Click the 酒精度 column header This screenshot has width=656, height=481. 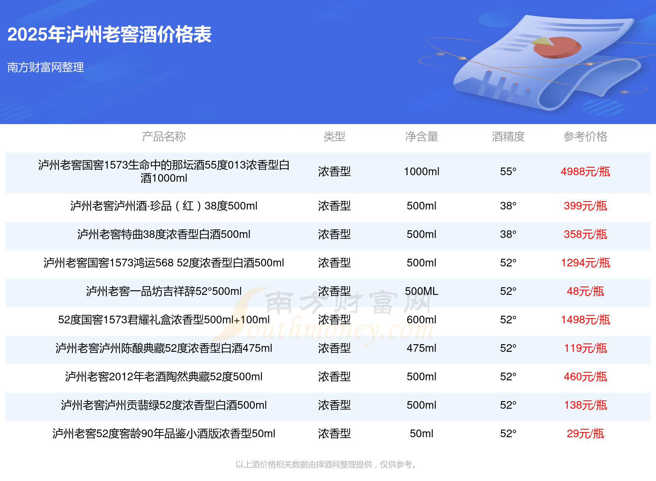(508, 136)
